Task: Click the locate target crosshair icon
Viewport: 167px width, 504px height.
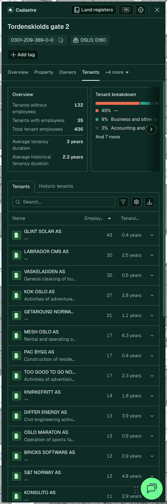Action: click(141, 10)
